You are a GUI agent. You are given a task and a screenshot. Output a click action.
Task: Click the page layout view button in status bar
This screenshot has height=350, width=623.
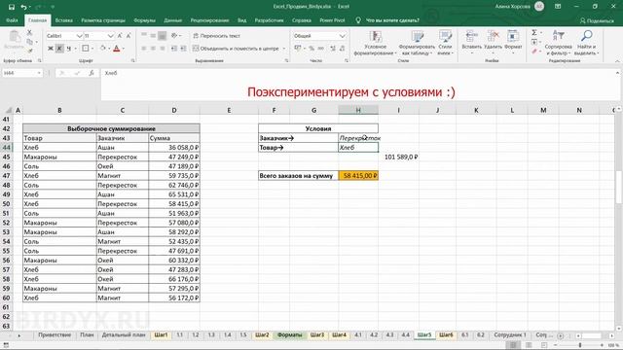tap(529, 345)
